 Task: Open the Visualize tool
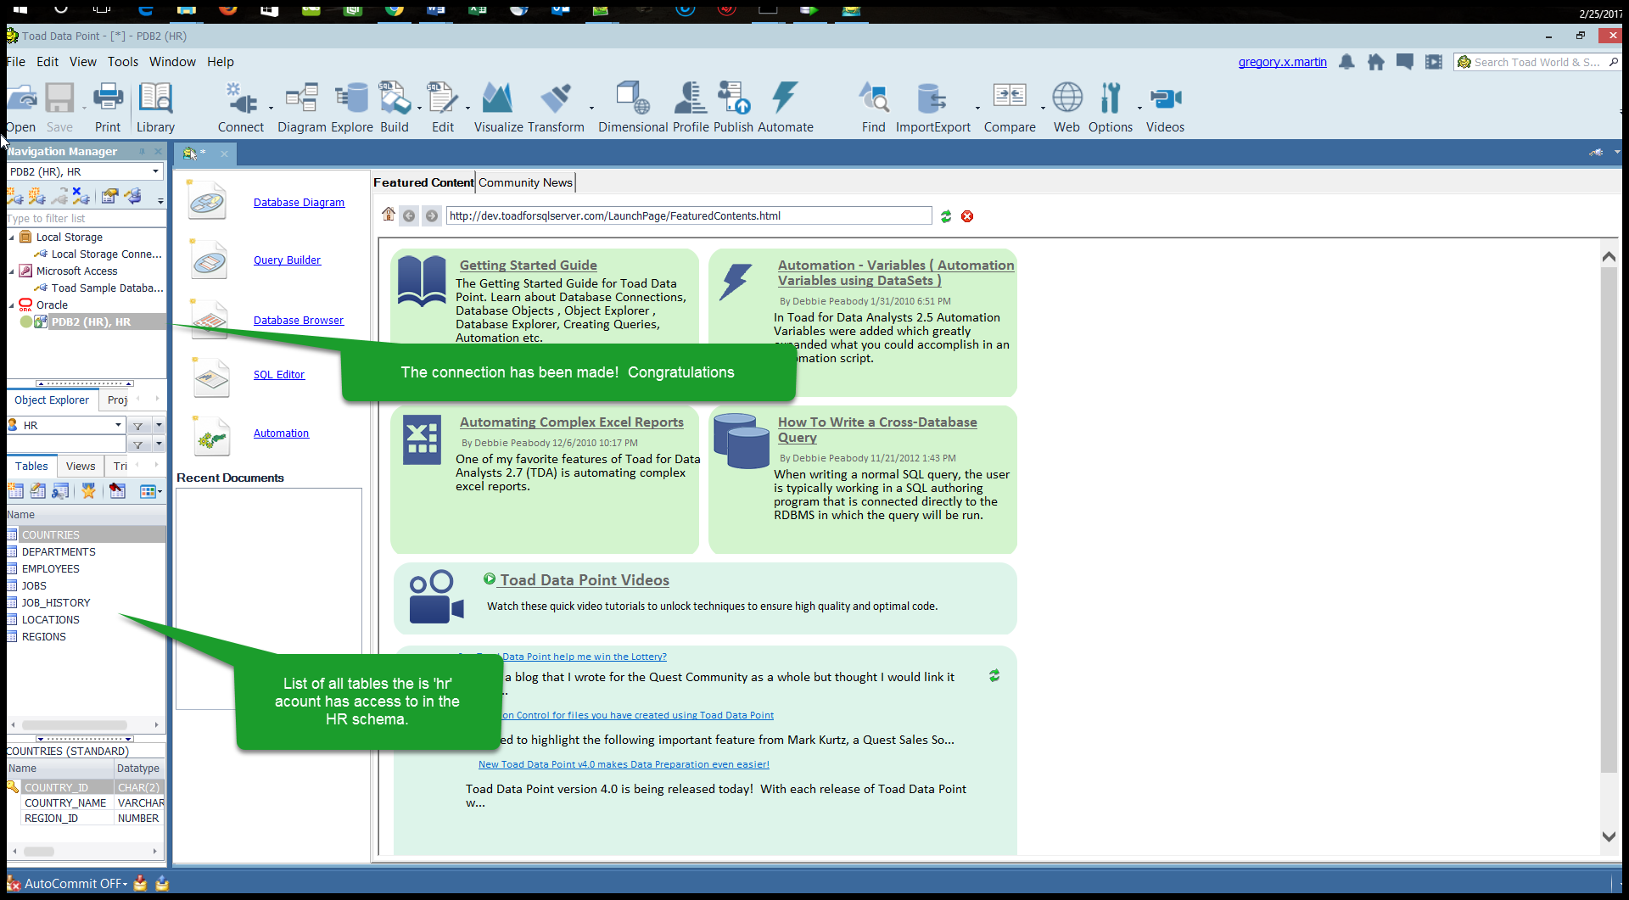(x=498, y=108)
